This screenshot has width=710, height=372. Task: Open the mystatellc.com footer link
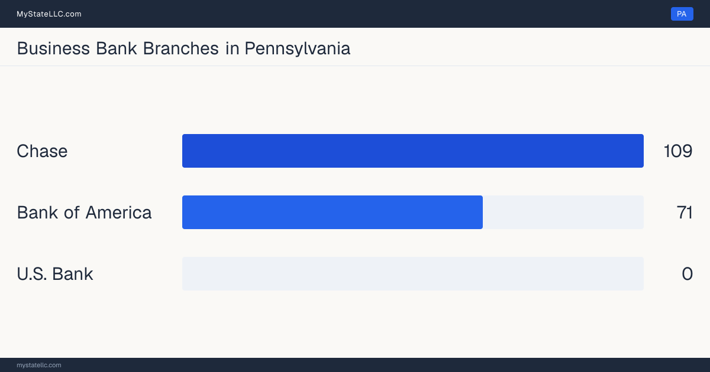(39, 365)
